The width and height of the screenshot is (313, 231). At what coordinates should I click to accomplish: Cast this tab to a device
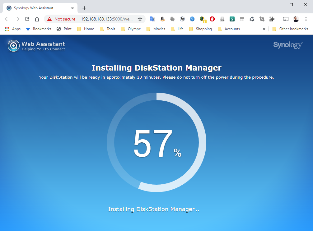click(x=286, y=19)
